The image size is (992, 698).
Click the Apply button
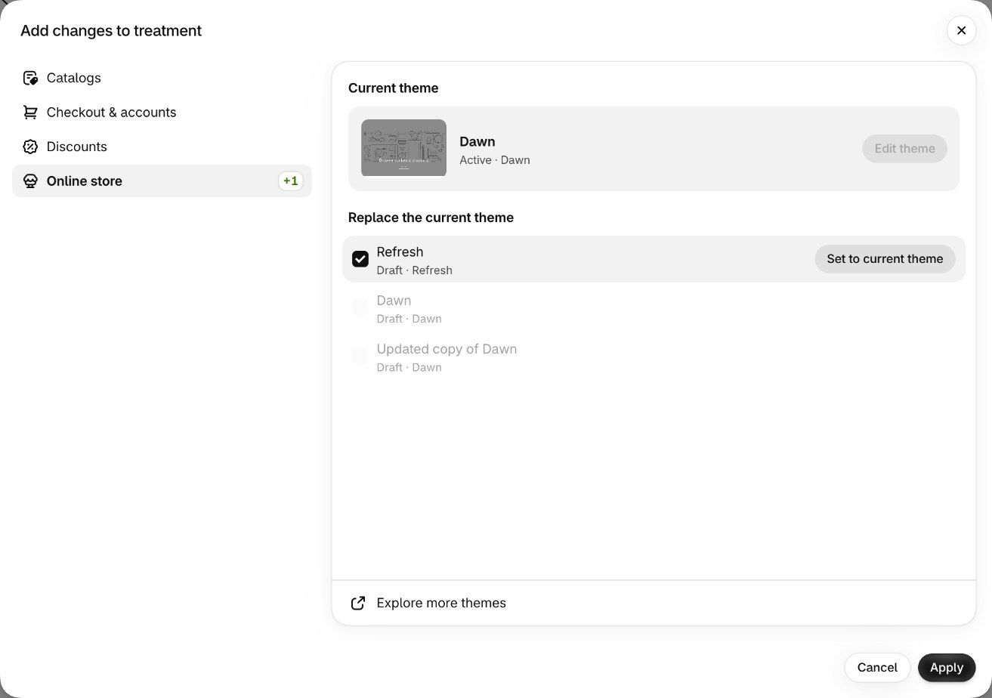(947, 668)
